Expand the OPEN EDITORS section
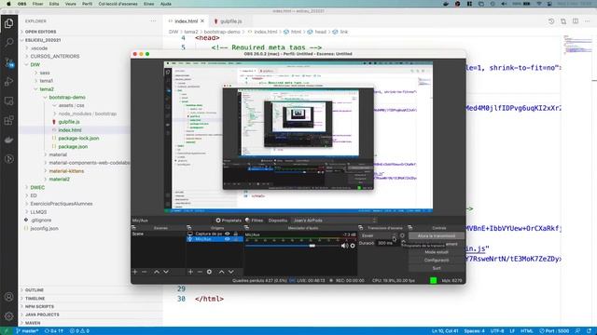 (40, 32)
